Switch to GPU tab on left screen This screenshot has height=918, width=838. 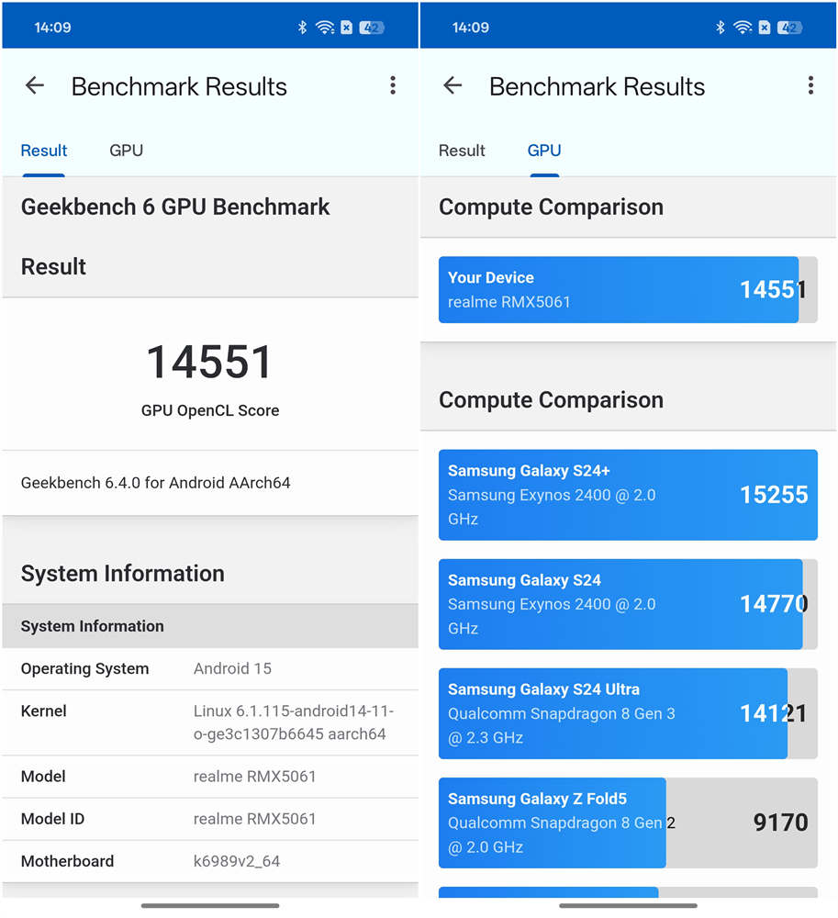tap(126, 151)
